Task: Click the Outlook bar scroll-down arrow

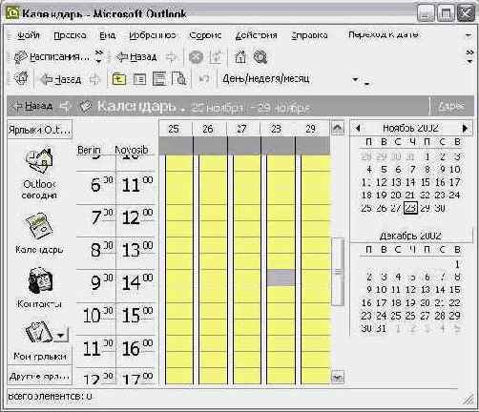Action: point(61,336)
